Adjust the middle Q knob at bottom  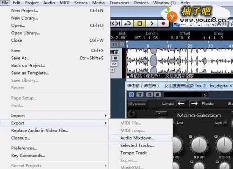199,166
